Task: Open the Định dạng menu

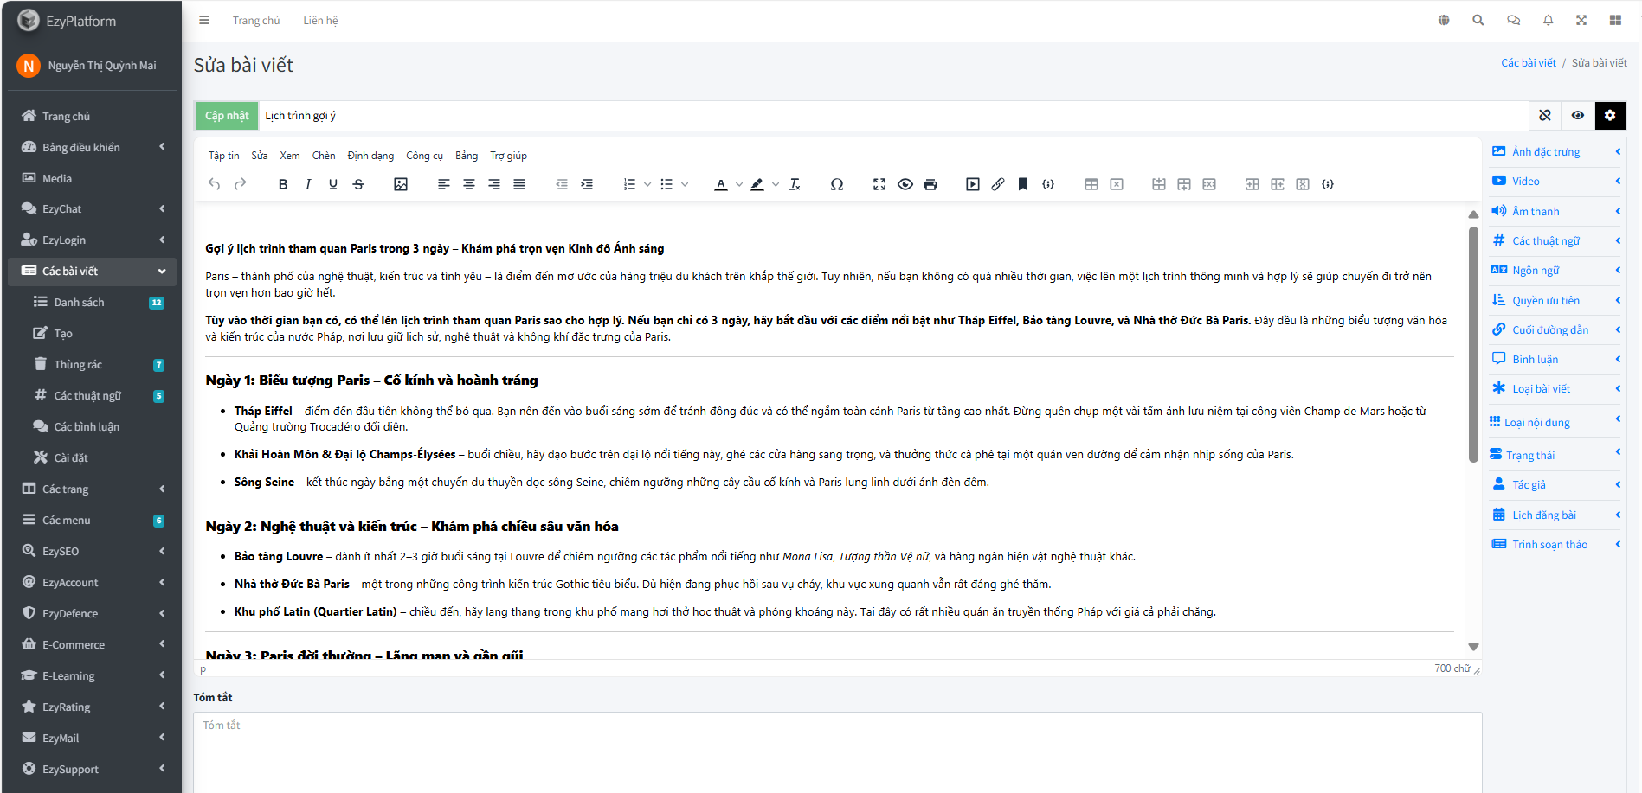Action: coord(370,156)
